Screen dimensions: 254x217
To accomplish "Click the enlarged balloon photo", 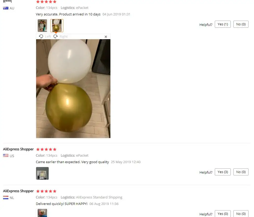I will click(73, 89).
